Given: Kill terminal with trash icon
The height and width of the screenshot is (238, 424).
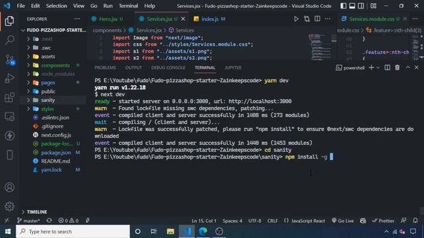Looking at the screenshot, I should point(397,67).
